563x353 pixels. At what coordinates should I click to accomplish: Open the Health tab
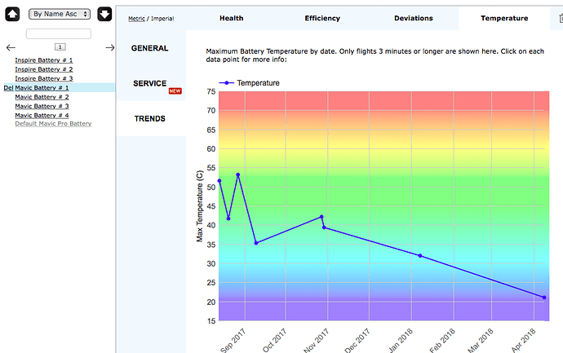click(x=232, y=18)
